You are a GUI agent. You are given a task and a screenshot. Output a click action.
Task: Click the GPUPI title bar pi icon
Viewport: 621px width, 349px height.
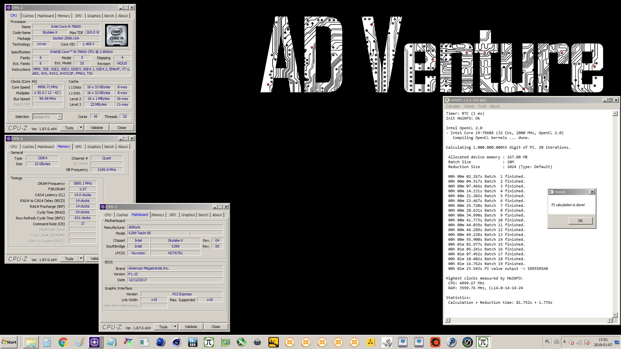[x=447, y=100]
